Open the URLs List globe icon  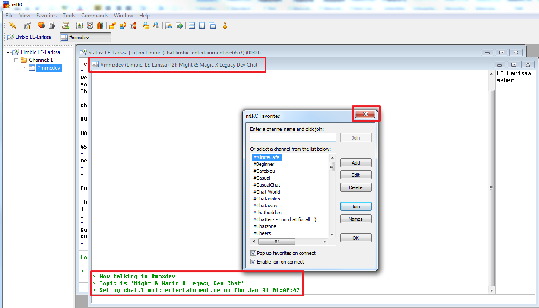[179, 25]
